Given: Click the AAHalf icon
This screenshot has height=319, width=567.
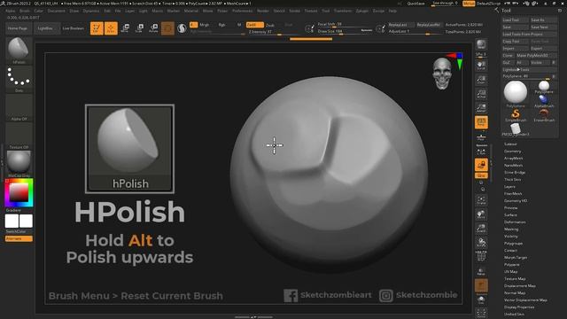Looking at the screenshot, I should (x=481, y=108).
